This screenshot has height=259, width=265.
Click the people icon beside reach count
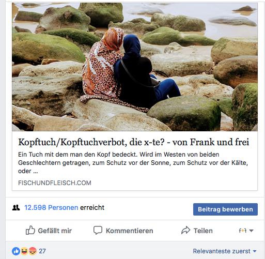tap(16, 208)
